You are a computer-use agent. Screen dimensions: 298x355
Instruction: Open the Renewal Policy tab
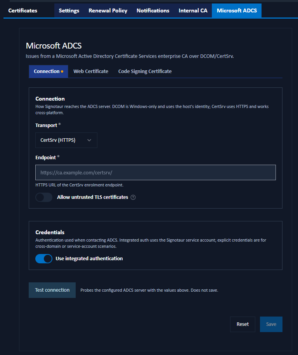click(108, 10)
